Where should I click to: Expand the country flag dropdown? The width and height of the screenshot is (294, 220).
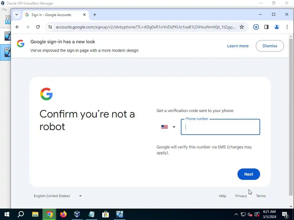(x=168, y=127)
